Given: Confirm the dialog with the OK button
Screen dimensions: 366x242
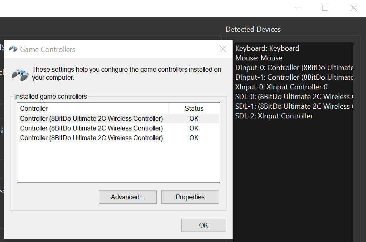Looking at the screenshot, I should 204,225.
